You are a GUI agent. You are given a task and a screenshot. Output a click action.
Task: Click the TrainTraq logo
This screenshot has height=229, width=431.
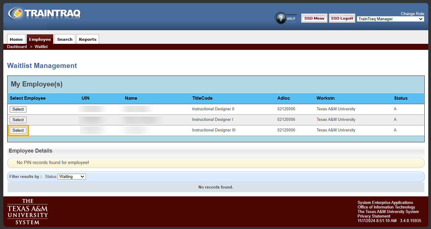pos(45,14)
